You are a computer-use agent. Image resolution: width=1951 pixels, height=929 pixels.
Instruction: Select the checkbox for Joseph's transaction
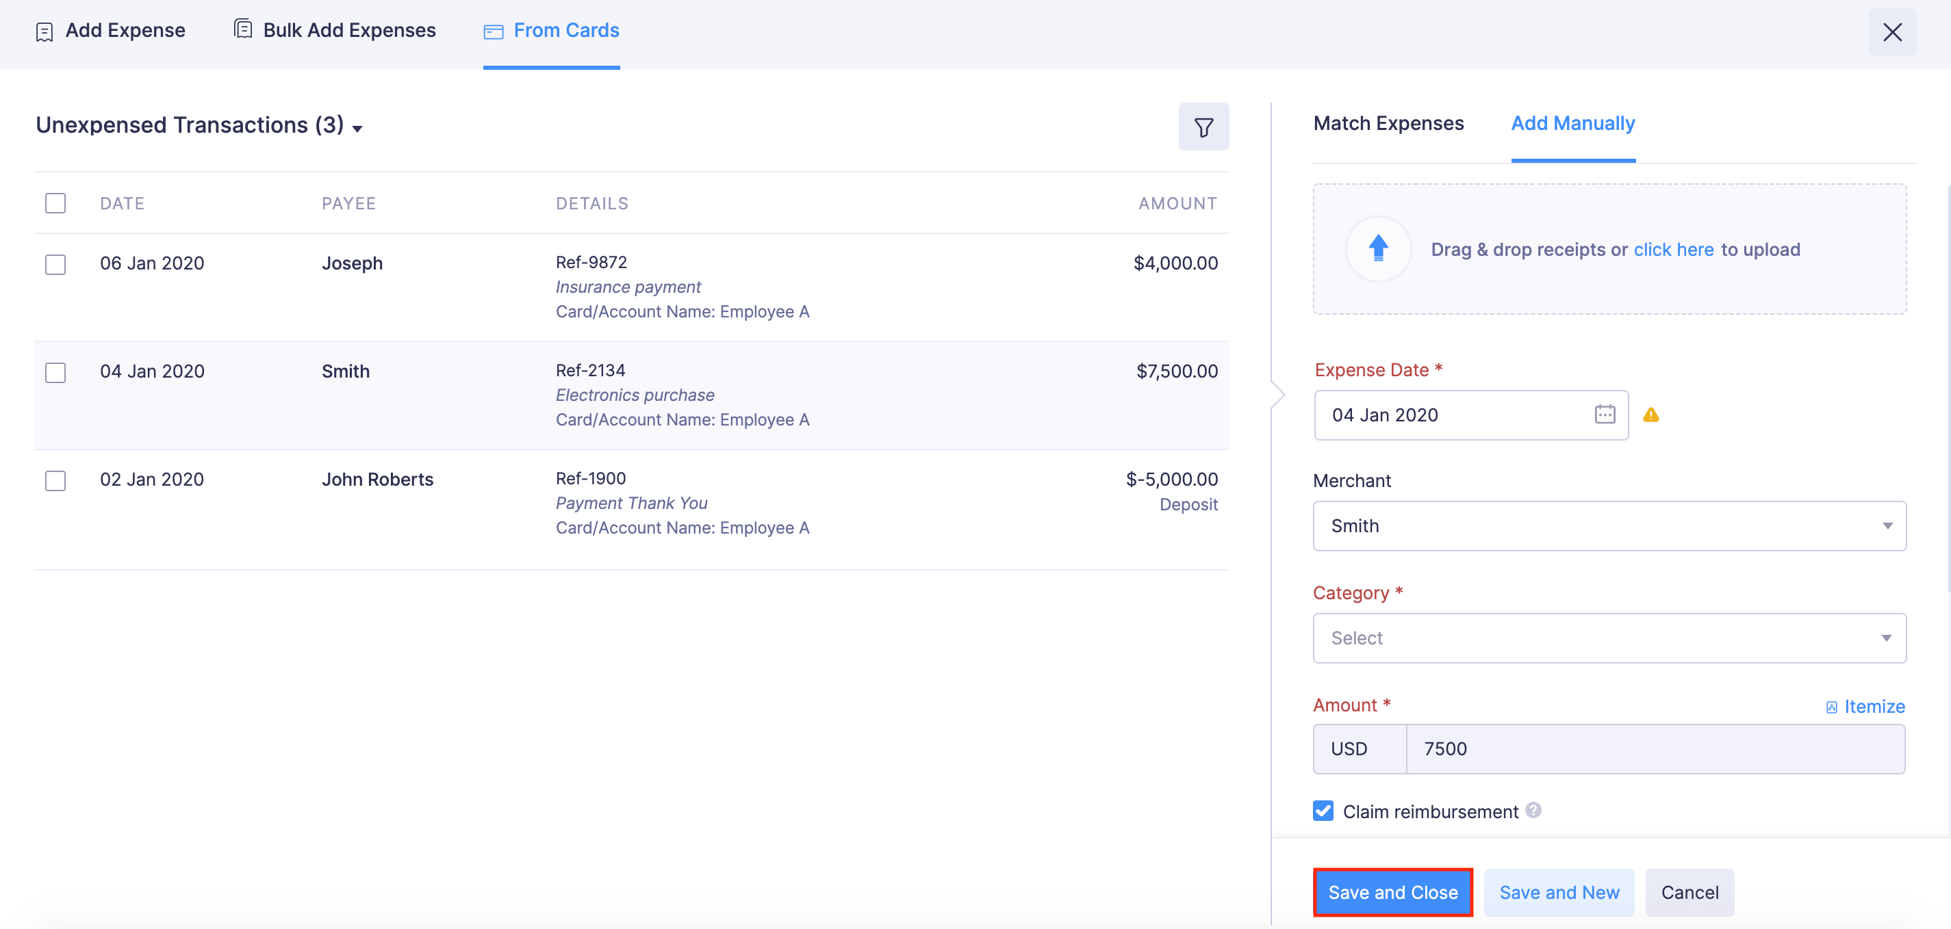click(x=55, y=265)
